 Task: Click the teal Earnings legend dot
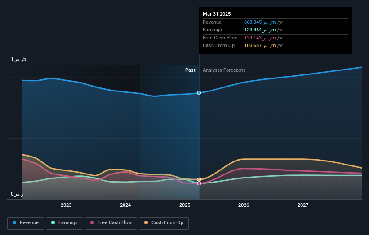[x=53, y=222]
